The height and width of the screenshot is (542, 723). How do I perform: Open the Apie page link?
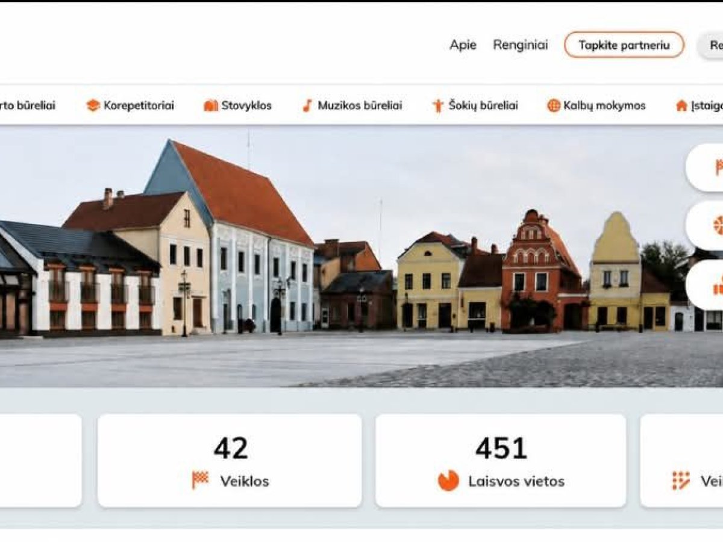[x=463, y=45]
